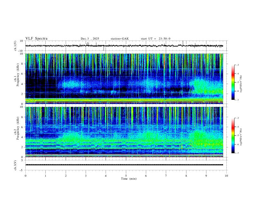
Task: Click the 'Time (min)' axis label
Action: click(129, 179)
